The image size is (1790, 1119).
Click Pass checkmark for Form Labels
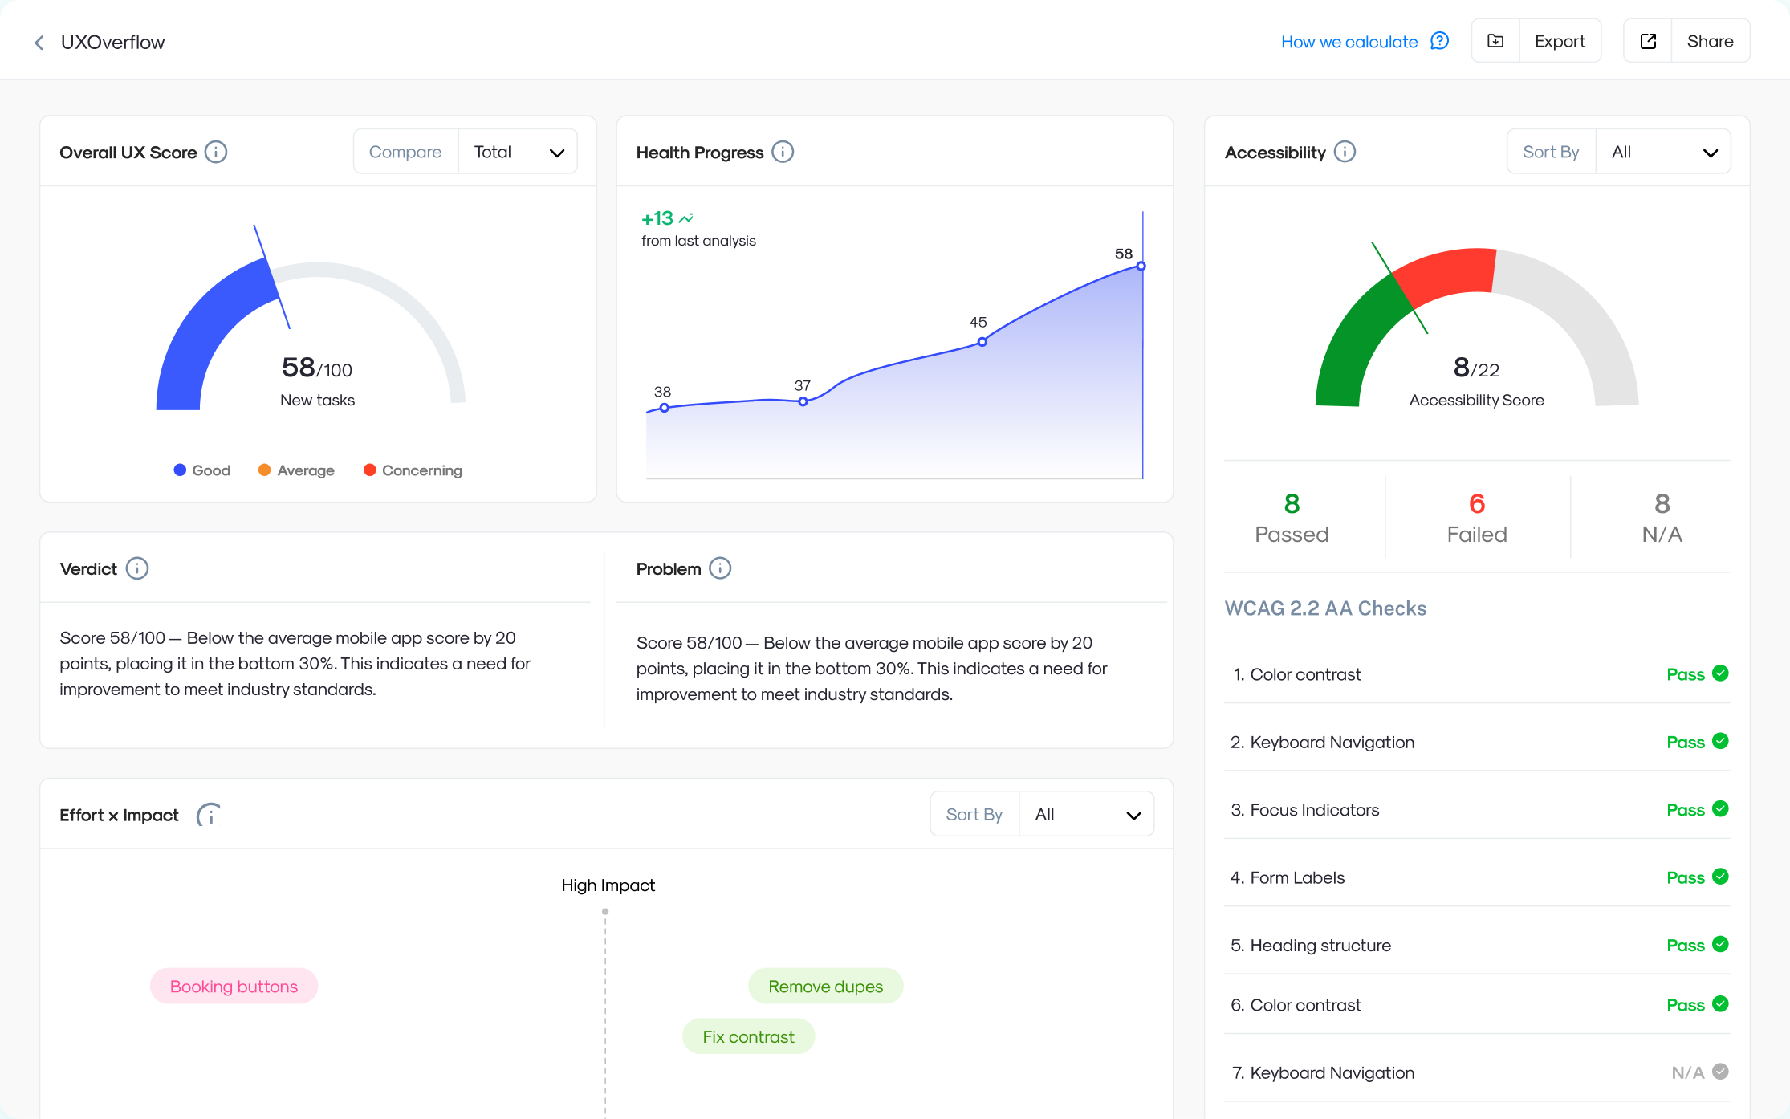[x=1720, y=877]
